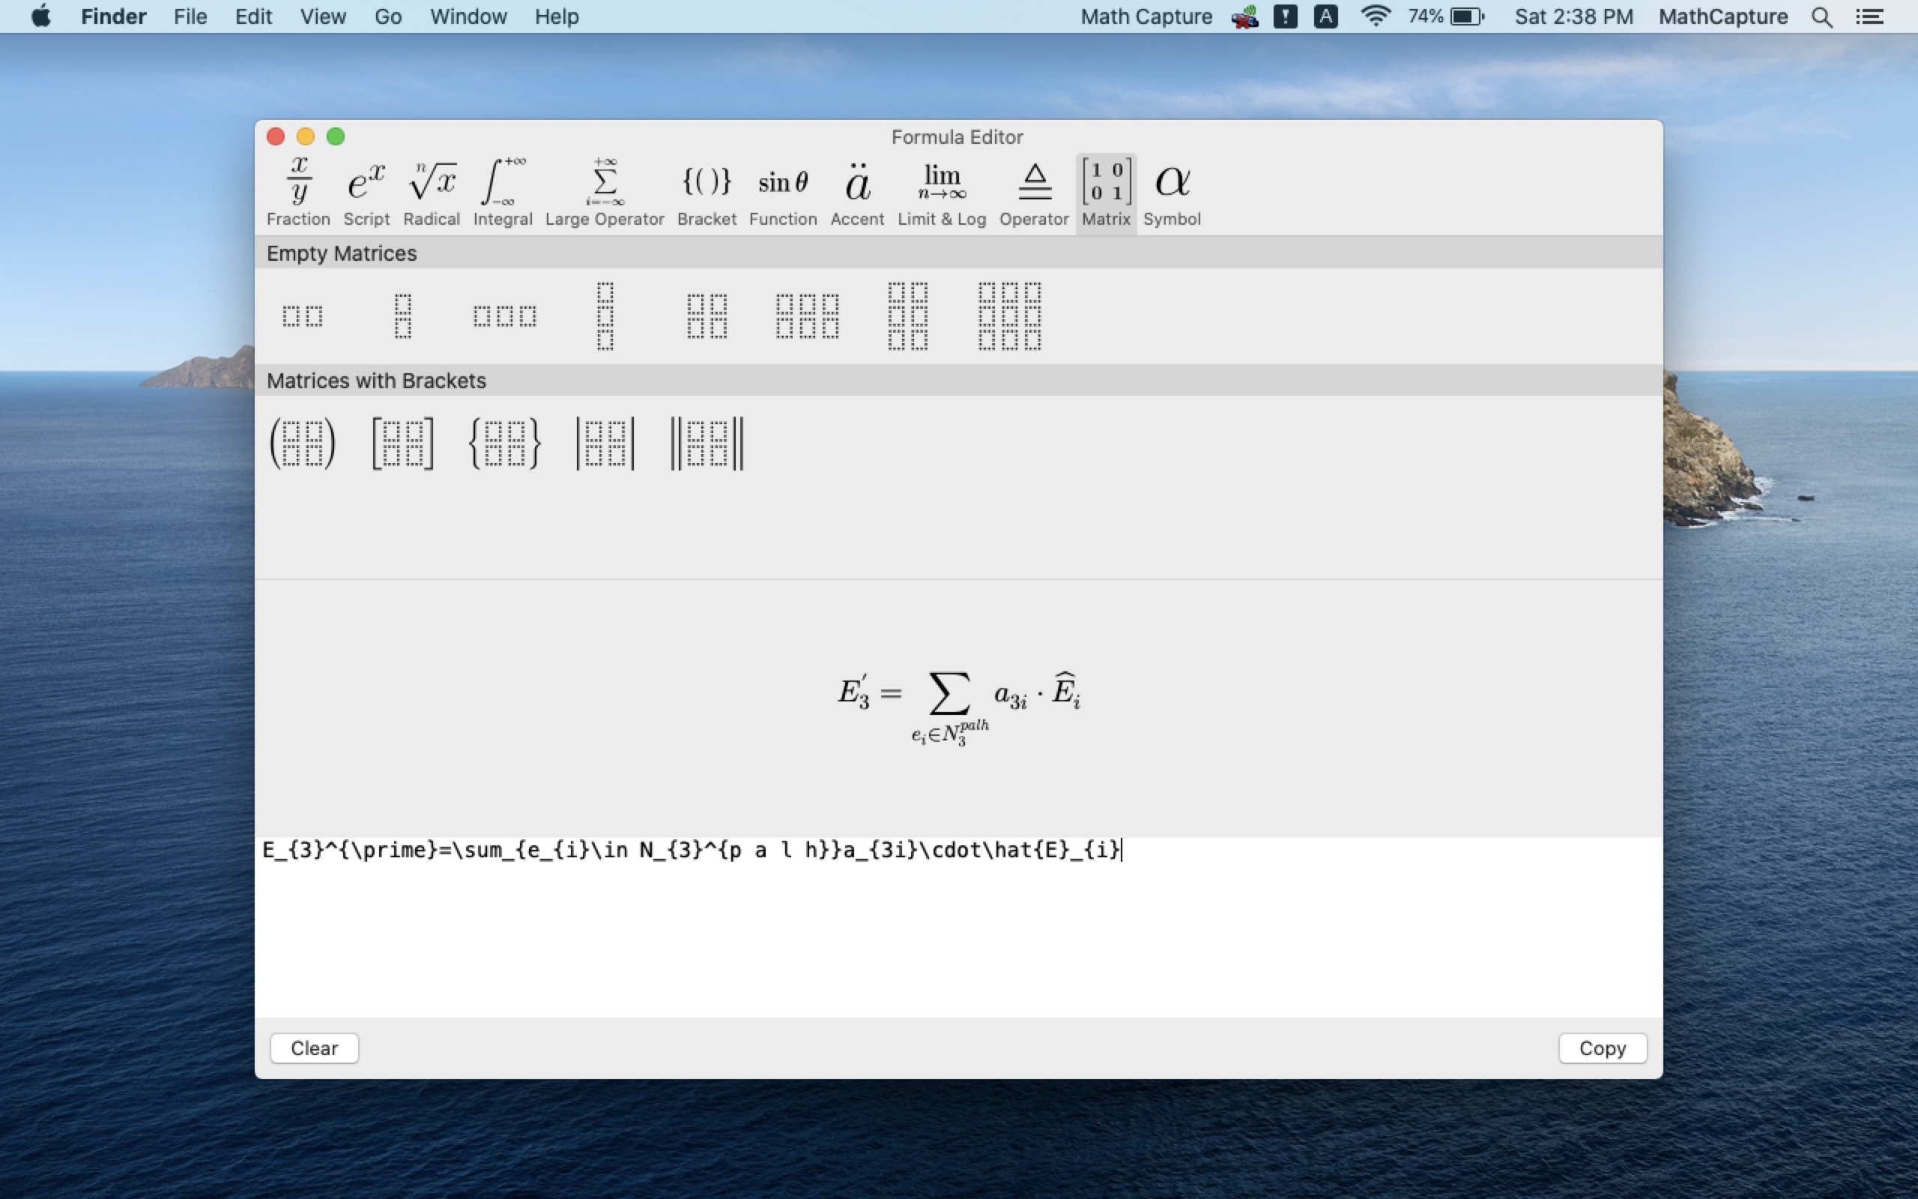1918x1199 pixels.
Task: Open the Math Capture menu bar item
Action: (1146, 16)
